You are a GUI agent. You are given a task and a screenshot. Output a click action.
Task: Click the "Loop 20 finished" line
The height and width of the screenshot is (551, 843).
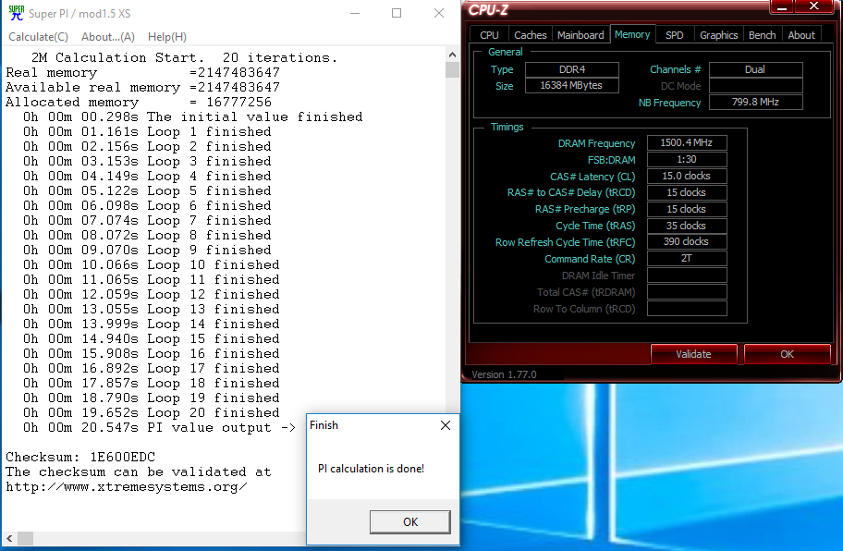coord(151,413)
